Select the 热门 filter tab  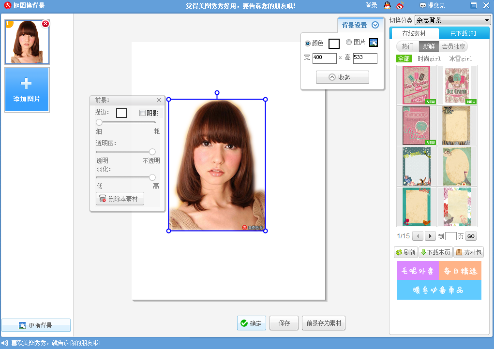pos(407,46)
